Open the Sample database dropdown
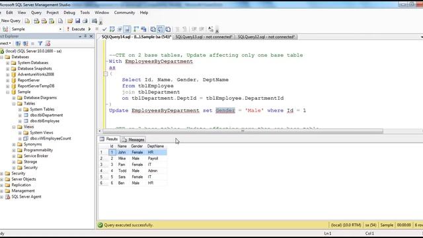Viewport: 423px width, 238px height. [60, 29]
